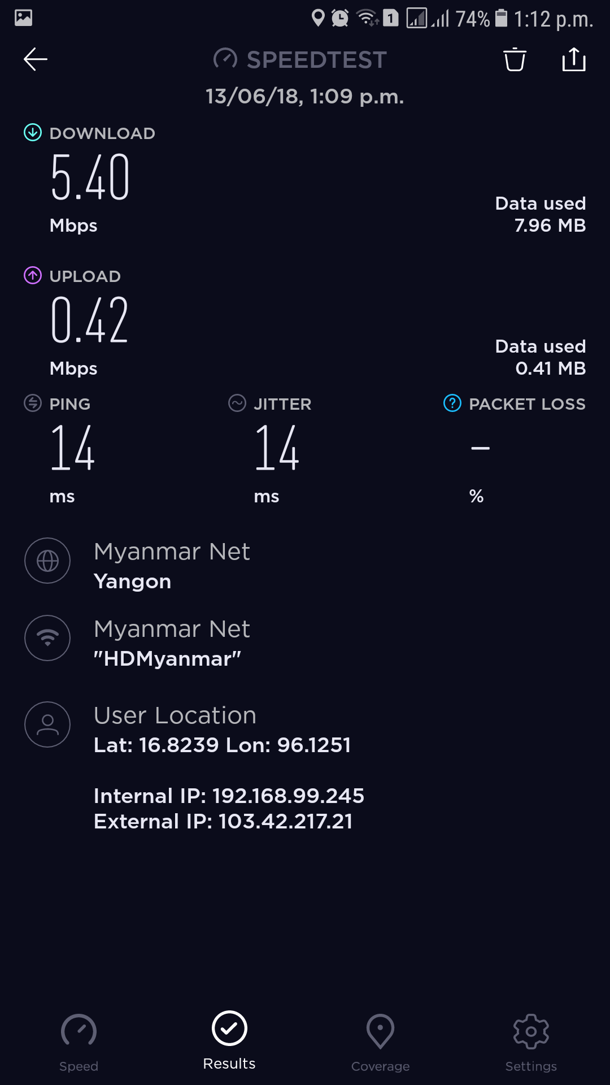Viewport: 610px width, 1085px height.
Task: Tap the ping icon
Action: click(x=33, y=403)
